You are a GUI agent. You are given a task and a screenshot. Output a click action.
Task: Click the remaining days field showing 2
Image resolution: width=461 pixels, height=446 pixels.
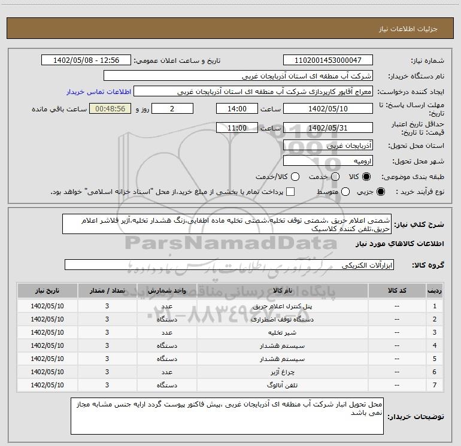point(172,108)
